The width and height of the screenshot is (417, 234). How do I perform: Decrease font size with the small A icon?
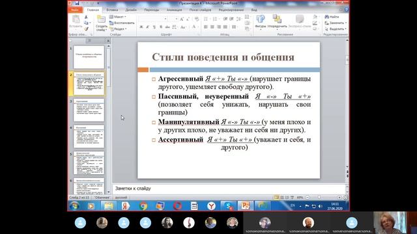coord(188,19)
